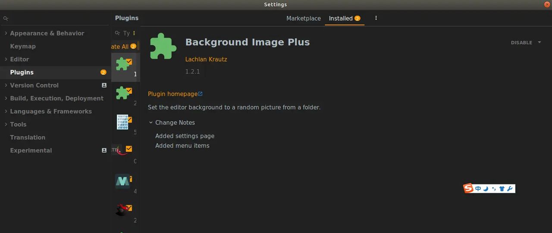This screenshot has width=552, height=233.
Task: Select the unhighlighted green puzzle plugin icon
Action: [122, 93]
